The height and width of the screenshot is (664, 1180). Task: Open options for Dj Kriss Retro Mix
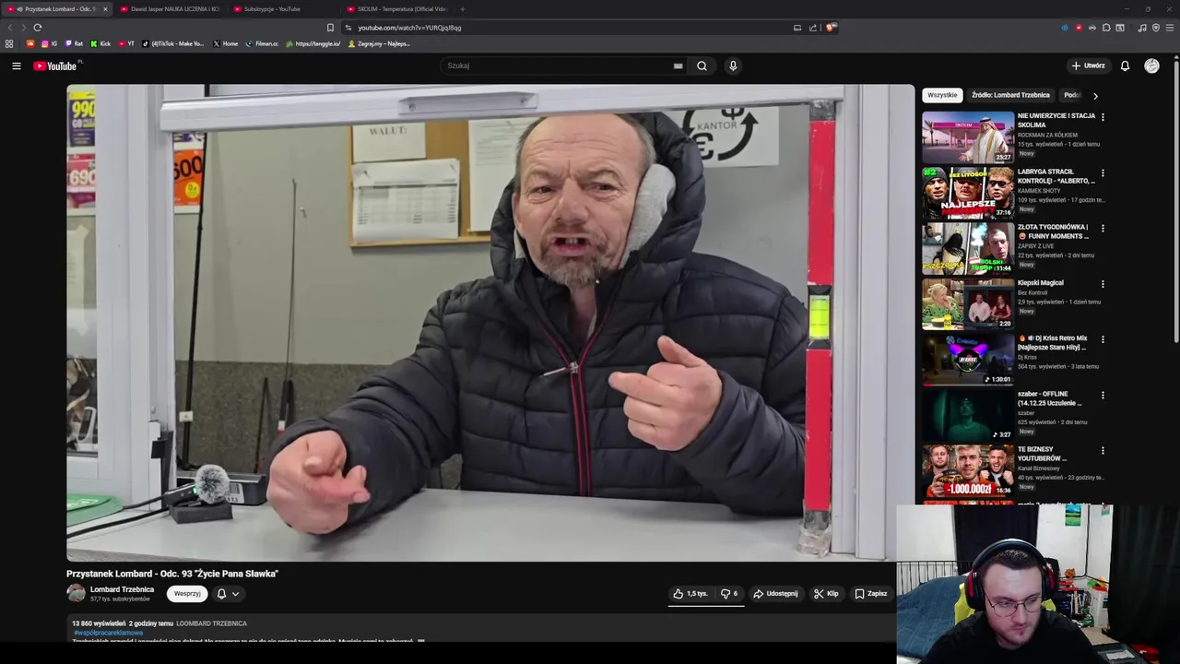1103,339
